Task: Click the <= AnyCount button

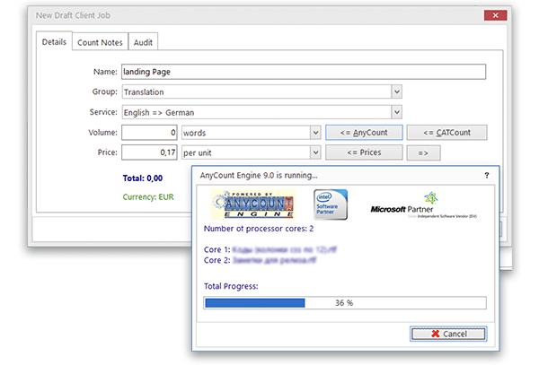Action: point(364,133)
